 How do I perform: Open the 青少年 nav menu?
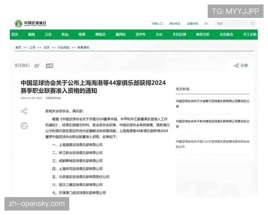coord(141,34)
